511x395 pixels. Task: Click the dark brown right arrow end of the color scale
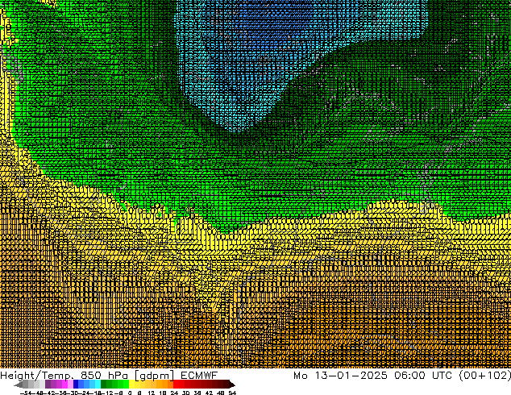[x=232, y=385]
